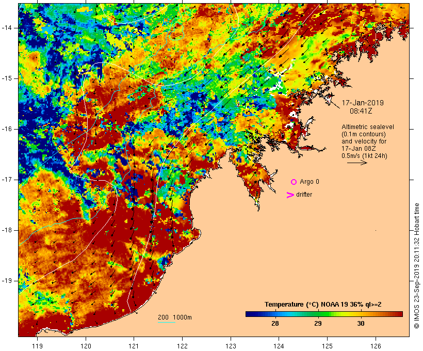This screenshot has height=351, width=423.
Task: Click the '200 1000m' depth legend text
Action: pyautogui.click(x=175, y=317)
